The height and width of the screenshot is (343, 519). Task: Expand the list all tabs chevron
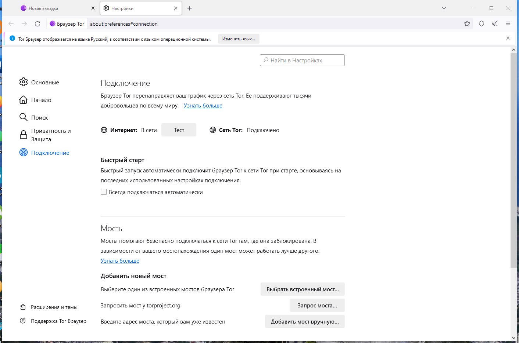(x=444, y=8)
